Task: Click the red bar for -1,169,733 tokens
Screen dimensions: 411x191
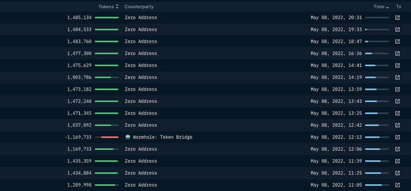Action: 110,137
